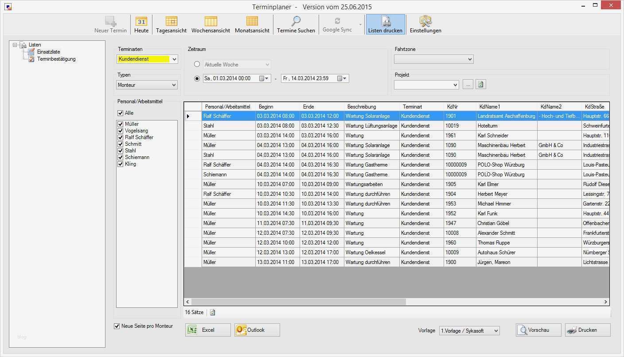The width and height of the screenshot is (624, 357).
Task: Select the Wartung Oelkessel cell
Action: (x=372, y=252)
